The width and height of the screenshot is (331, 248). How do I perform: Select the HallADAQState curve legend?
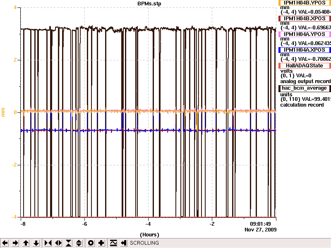tap(305, 66)
